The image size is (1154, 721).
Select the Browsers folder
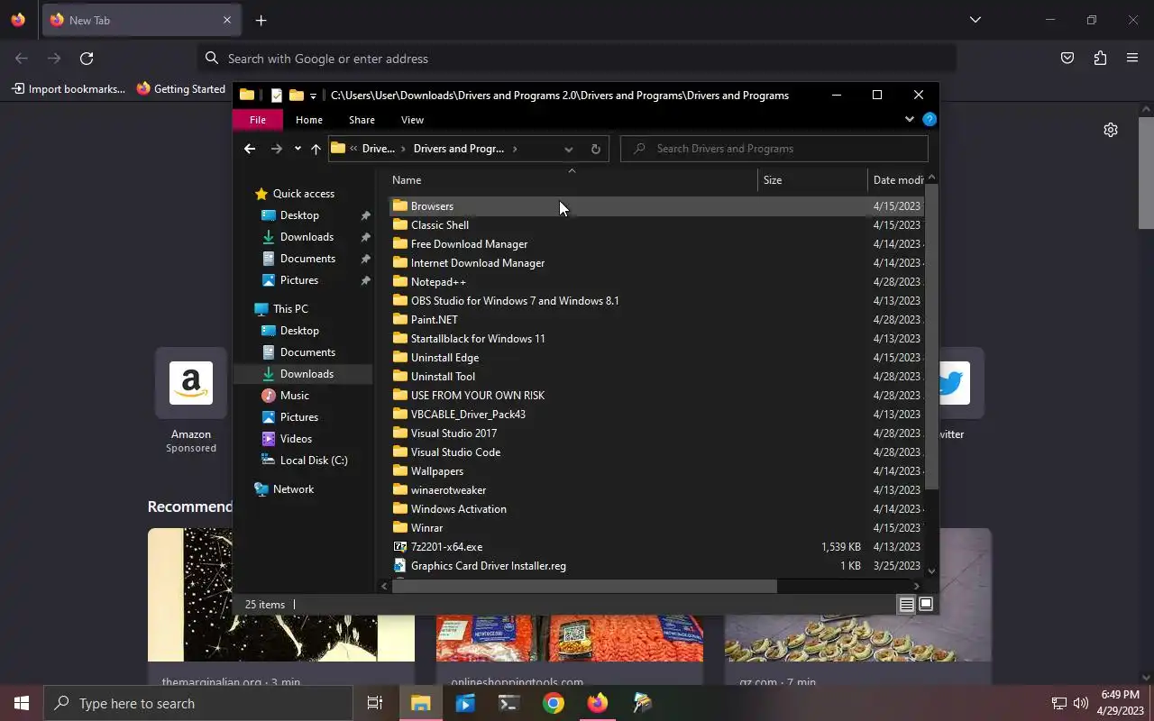656,206
